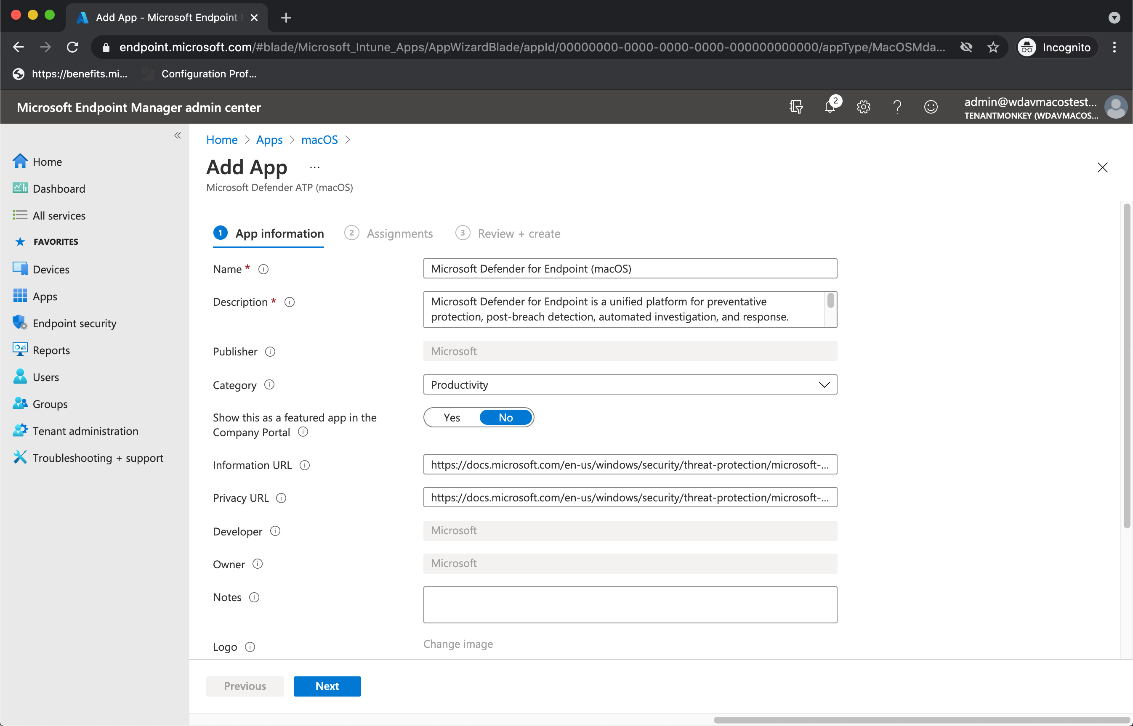Viewport: 1133px width, 726px height.
Task: Expand the Category Productivity dropdown
Action: [630, 385]
